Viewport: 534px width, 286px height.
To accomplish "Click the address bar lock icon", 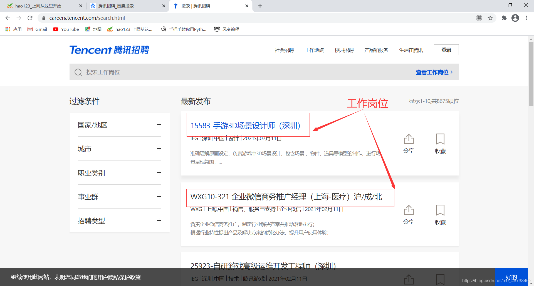I will 44,18.
